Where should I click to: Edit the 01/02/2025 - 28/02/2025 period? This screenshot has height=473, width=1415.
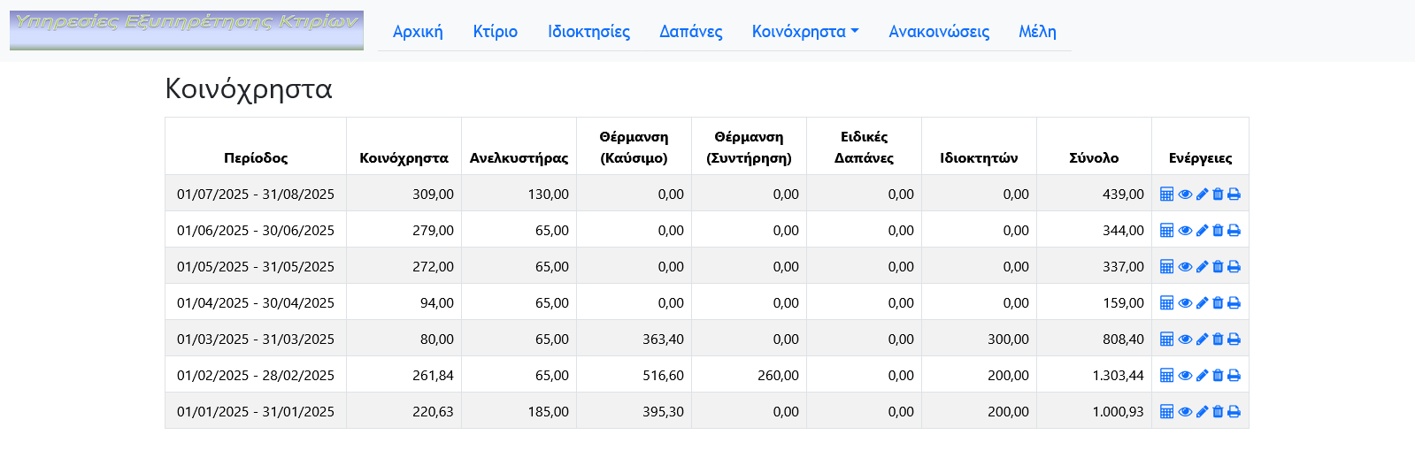click(x=1202, y=376)
